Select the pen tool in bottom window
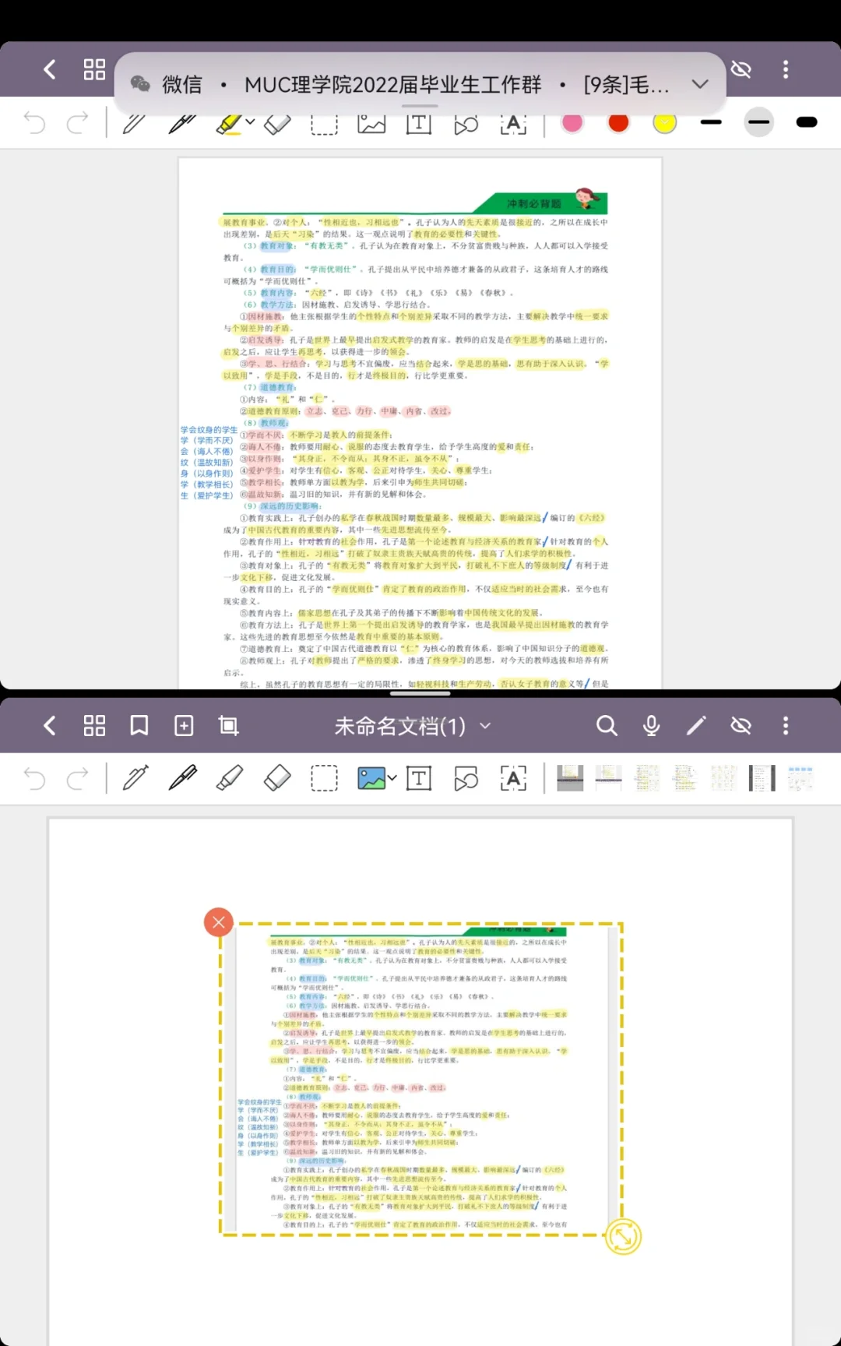The width and height of the screenshot is (841, 1346). [x=135, y=778]
